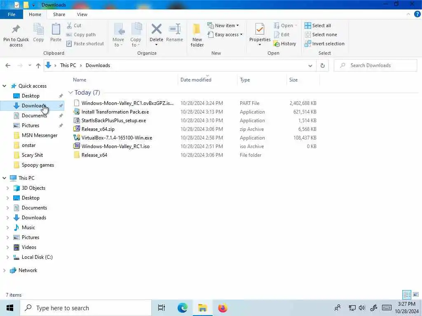
Task: Sort by the Name column header
Action: (x=80, y=80)
